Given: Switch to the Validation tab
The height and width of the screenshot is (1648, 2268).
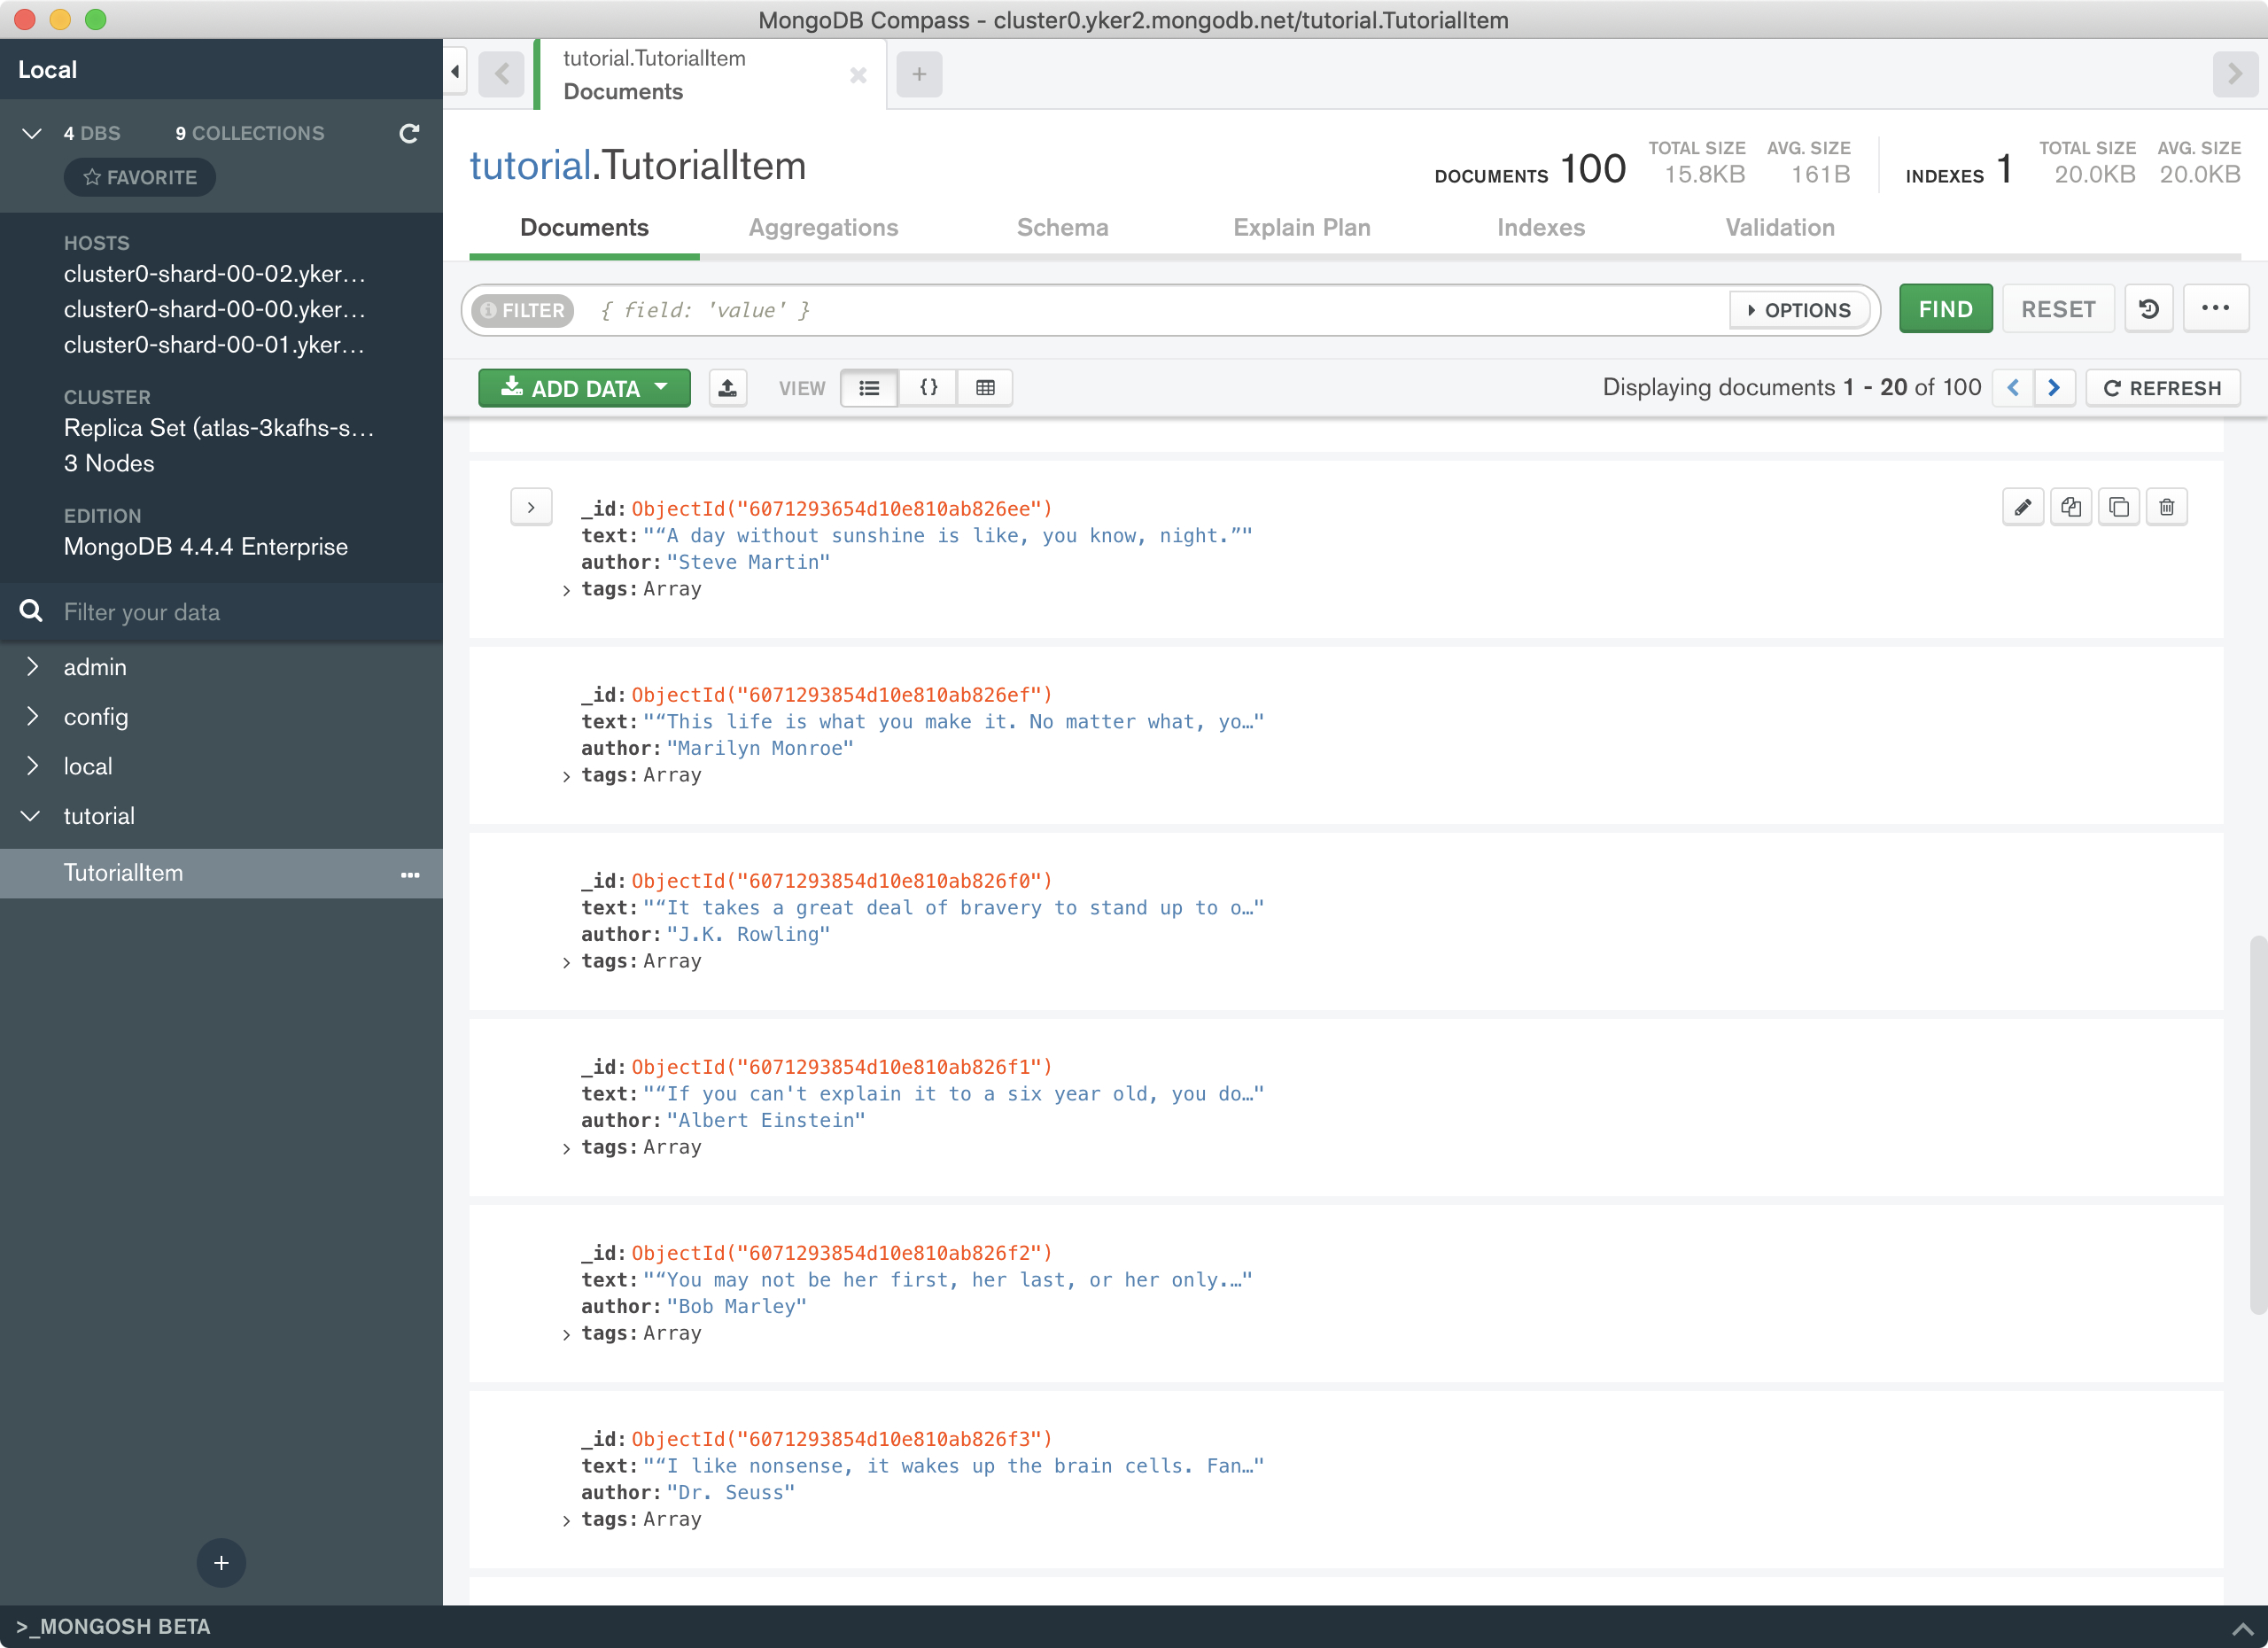Looking at the screenshot, I should pos(1779,227).
